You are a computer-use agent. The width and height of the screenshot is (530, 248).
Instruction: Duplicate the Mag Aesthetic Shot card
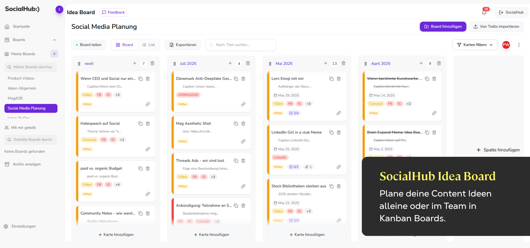(236, 124)
